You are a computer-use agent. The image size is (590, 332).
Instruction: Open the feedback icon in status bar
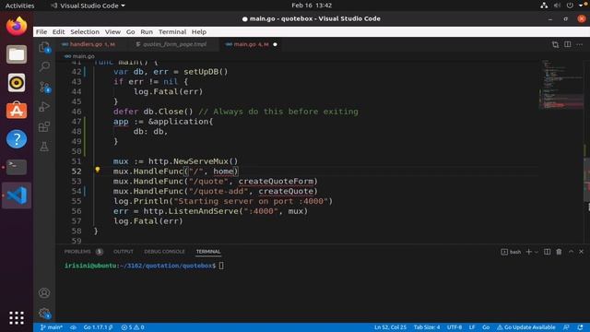point(566,327)
